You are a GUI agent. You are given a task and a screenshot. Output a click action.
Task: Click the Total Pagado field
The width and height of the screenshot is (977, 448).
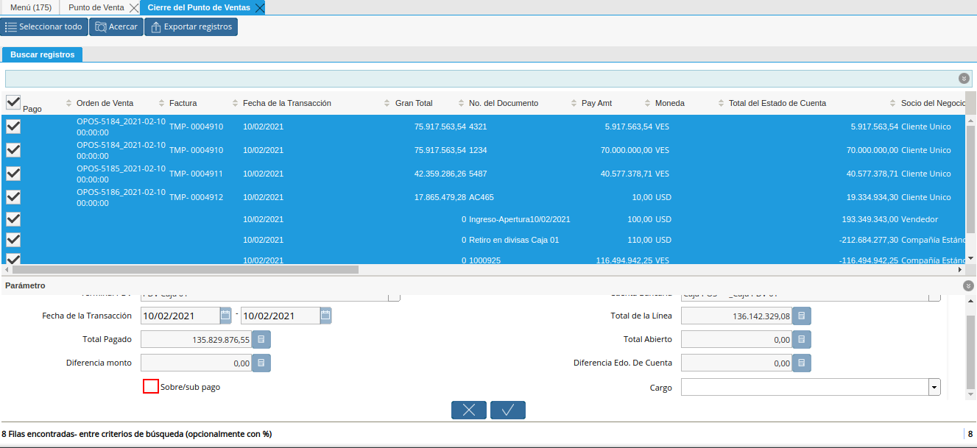[x=196, y=339]
